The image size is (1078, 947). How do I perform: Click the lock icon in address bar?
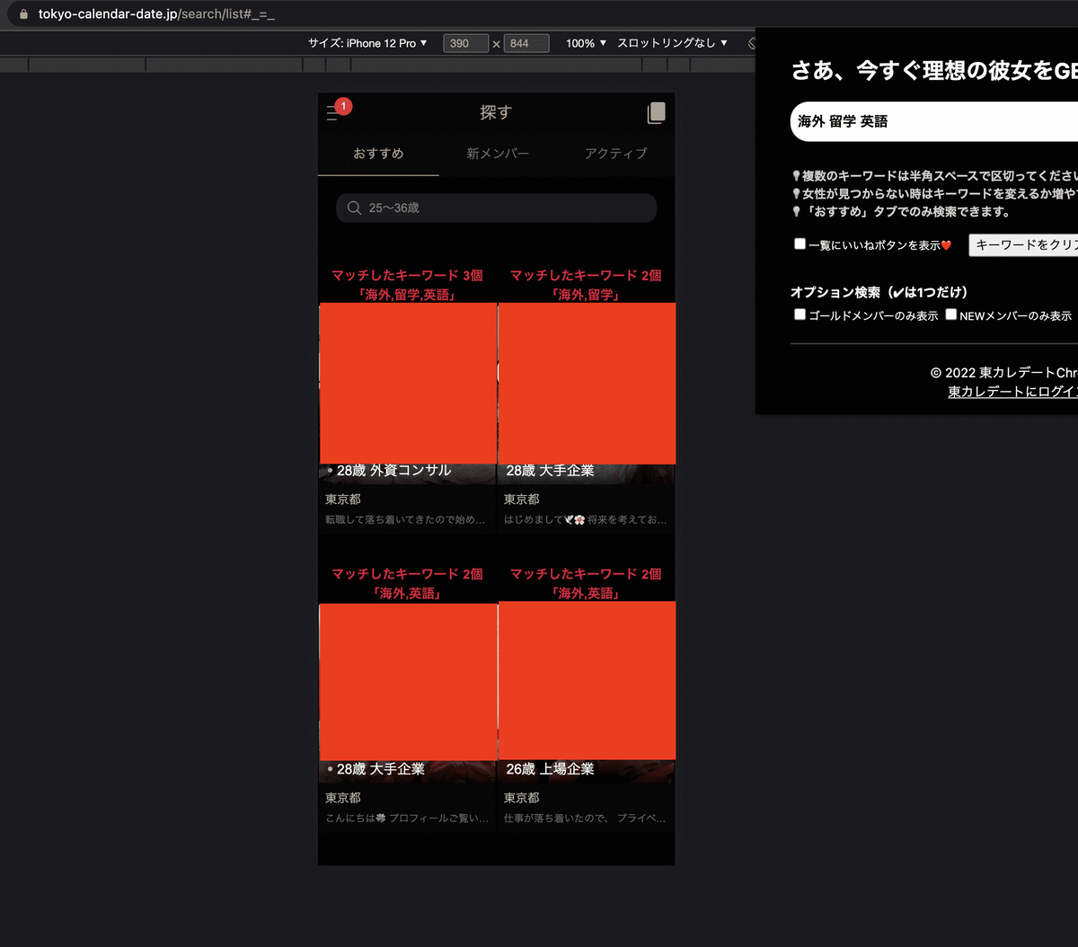click(22, 14)
